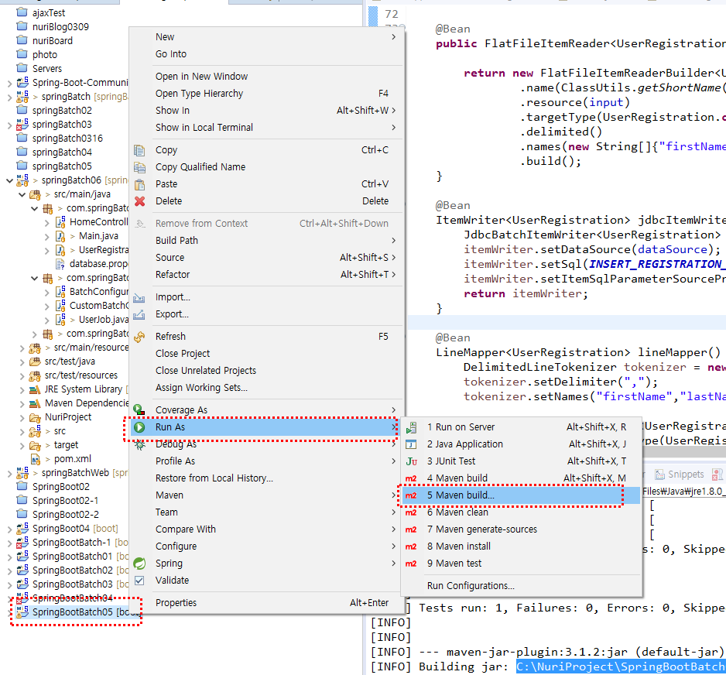Click the Spring leaf icon
This screenshot has width=726, height=675.
click(139, 564)
